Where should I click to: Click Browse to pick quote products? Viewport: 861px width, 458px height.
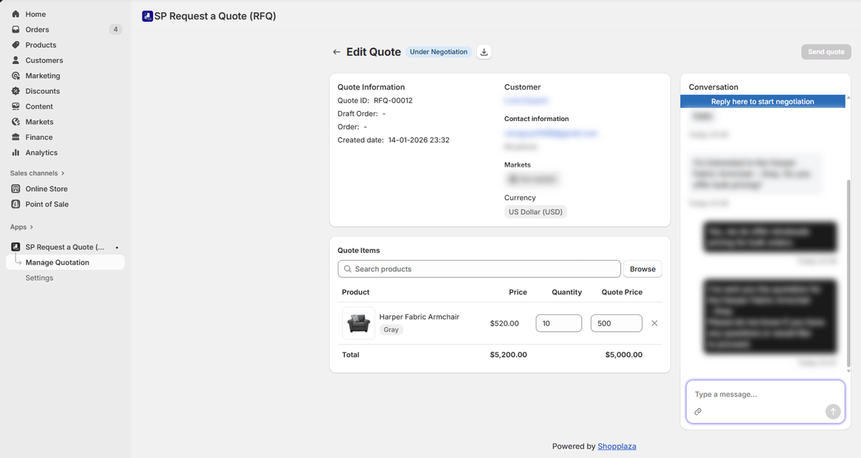642,269
